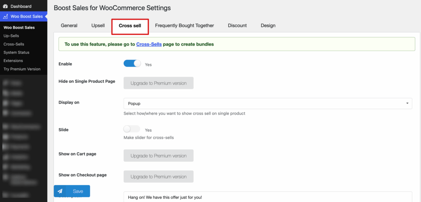The height and width of the screenshot is (202, 421).
Task: Click the 'Make slider for cross-sells' hint text
Action: pyautogui.click(x=149, y=138)
